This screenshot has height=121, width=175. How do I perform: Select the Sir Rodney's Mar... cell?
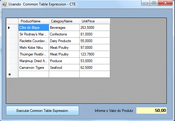click(34, 34)
